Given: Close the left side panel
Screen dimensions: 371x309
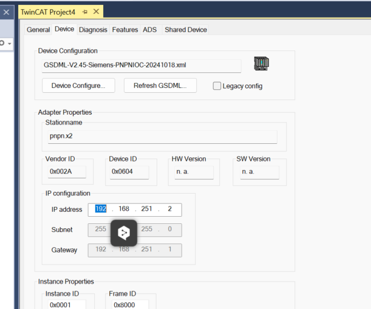Looking at the screenshot, I should [x=7, y=12].
